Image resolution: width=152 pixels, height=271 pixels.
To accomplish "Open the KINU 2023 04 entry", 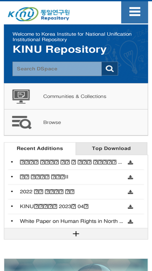I will click(x=54, y=206).
